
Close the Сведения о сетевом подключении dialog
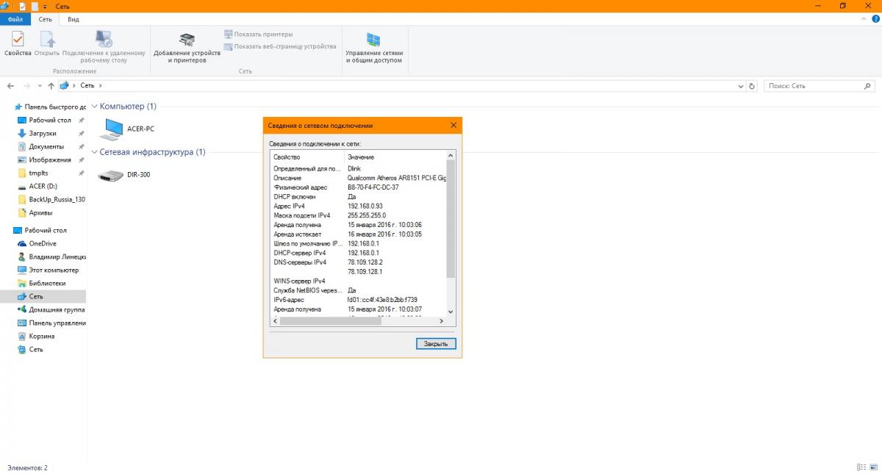pyautogui.click(x=453, y=126)
